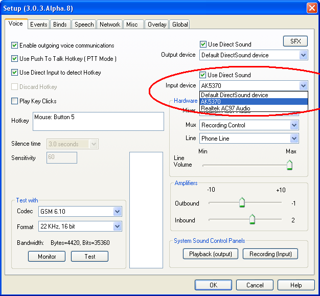This screenshot has width=320, height=296.
Task: Open the Line Phone Line dropdown
Action: (x=294, y=139)
